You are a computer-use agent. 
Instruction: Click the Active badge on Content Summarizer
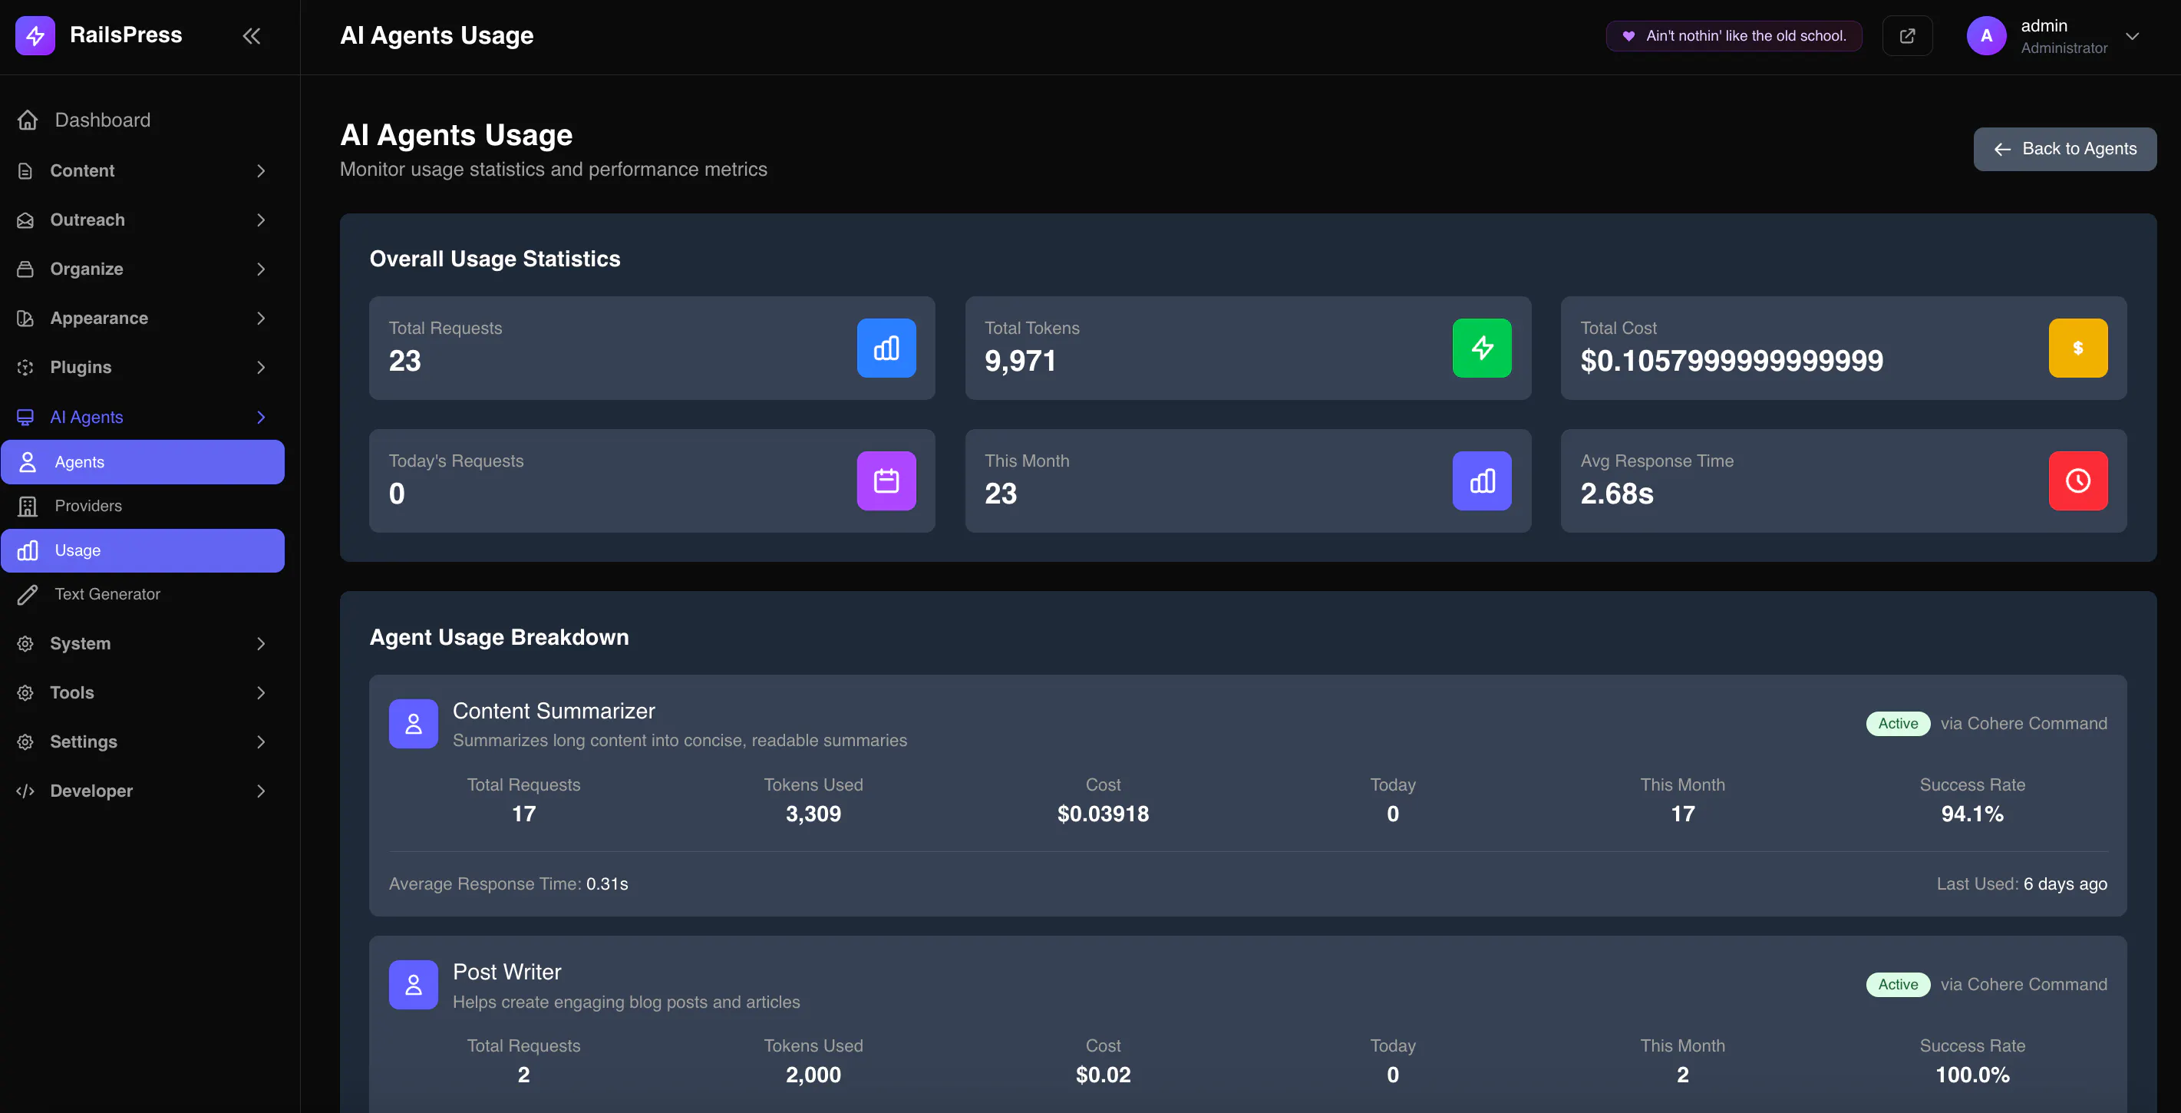pyautogui.click(x=1897, y=724)
